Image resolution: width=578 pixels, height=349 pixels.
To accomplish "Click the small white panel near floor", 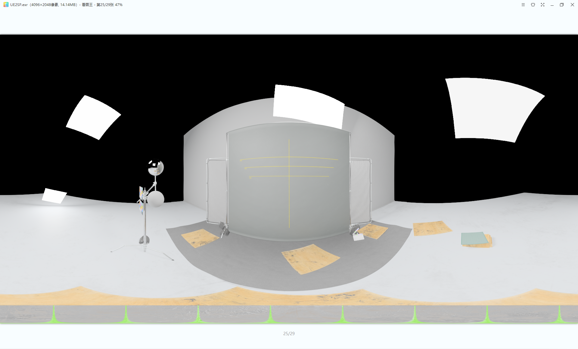I will coord(54,196).
